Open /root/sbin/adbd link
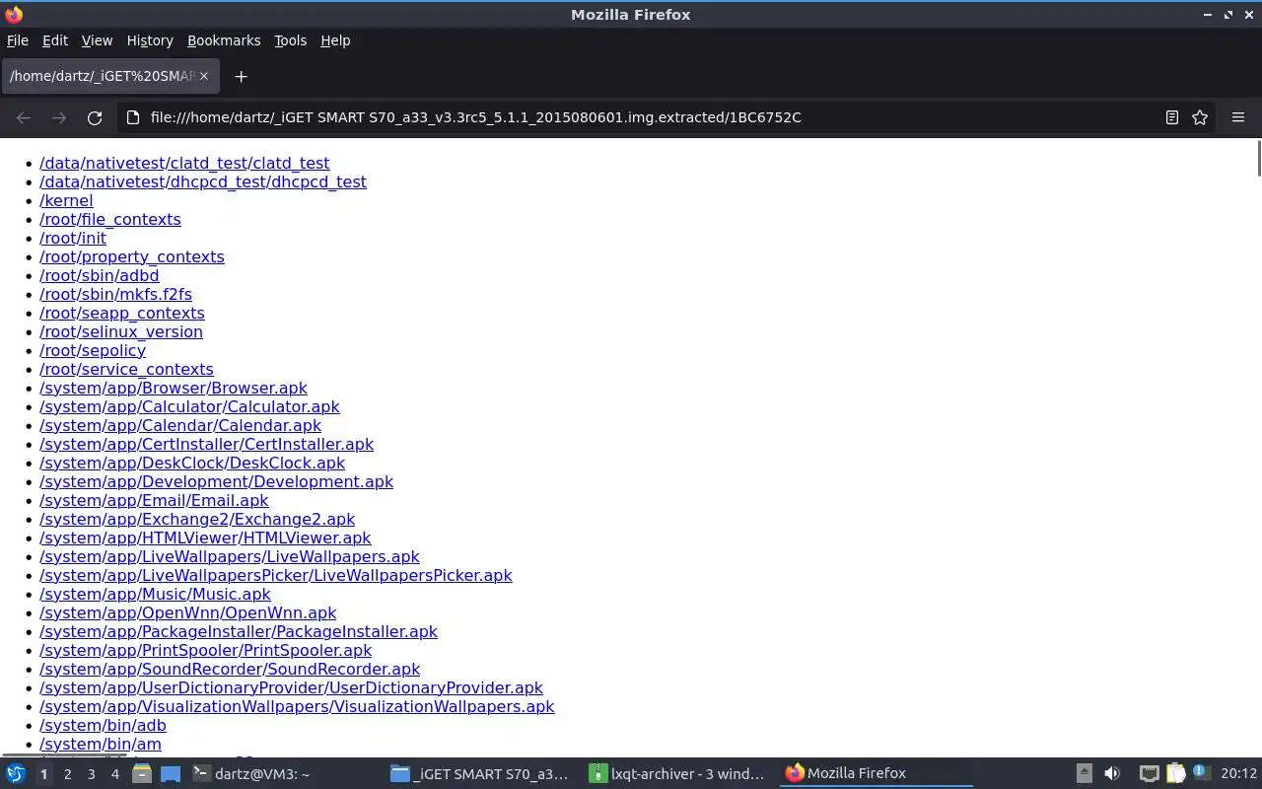The height and width of the screenshot is (789, 1262). click(x=100, y=275)
